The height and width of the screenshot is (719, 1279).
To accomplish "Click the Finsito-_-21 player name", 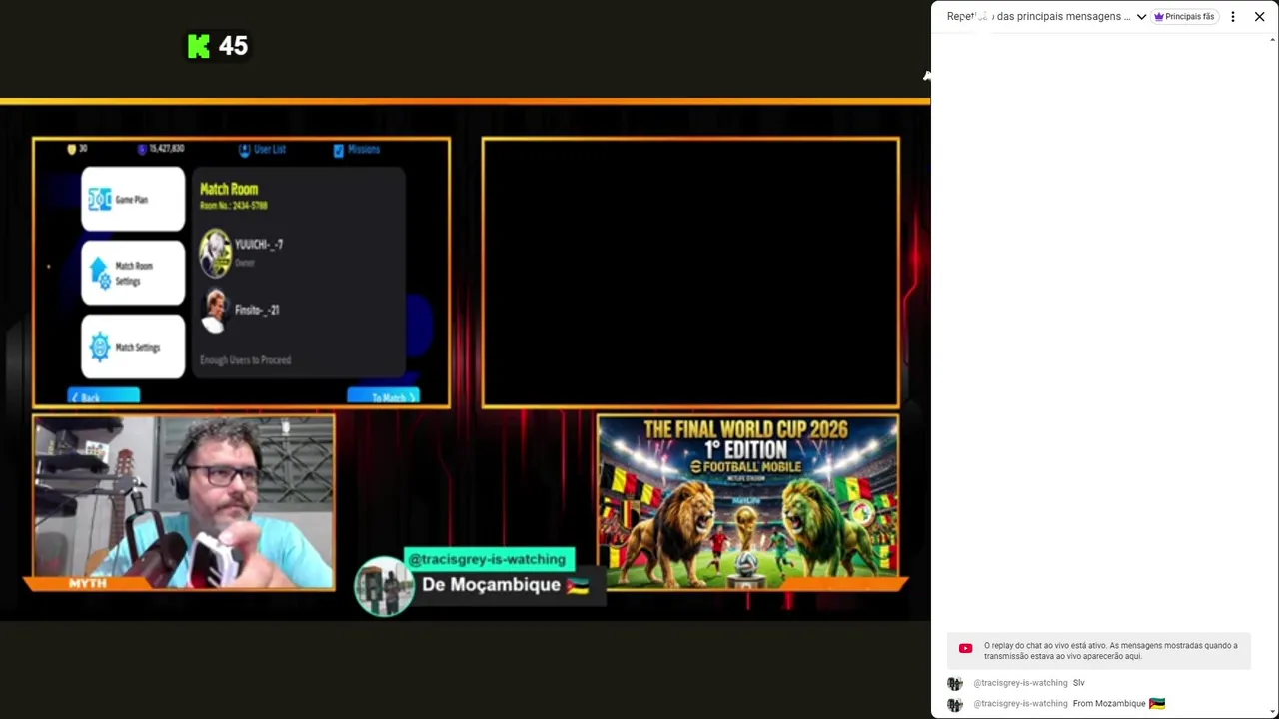I will tap(257, 310).
